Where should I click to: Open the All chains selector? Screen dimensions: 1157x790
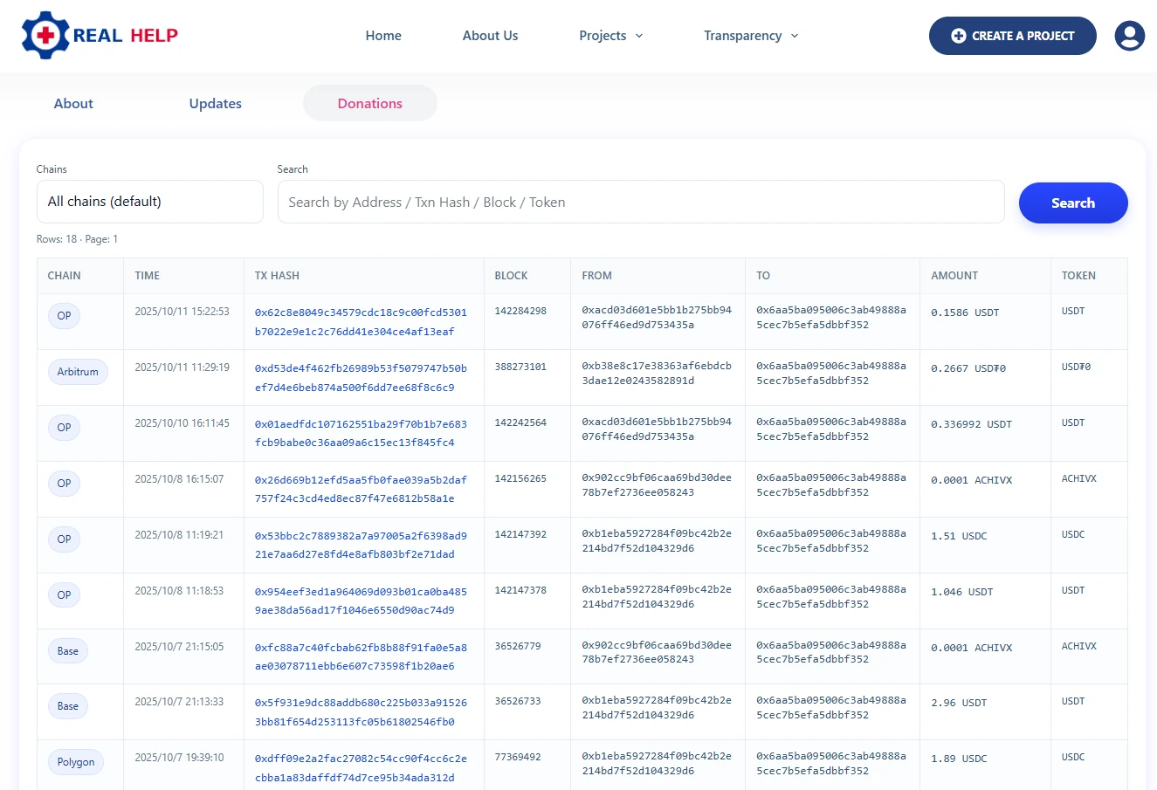coord(149,202)
